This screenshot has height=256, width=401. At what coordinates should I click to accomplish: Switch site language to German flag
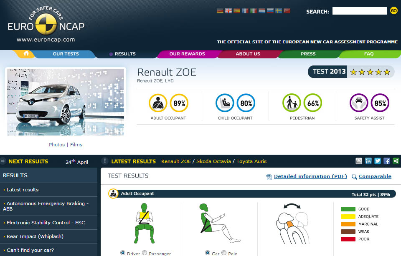pyautogui.click(x=220, y=11)
